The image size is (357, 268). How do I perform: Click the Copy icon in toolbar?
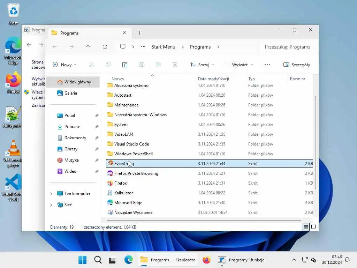tap(108, 65)
